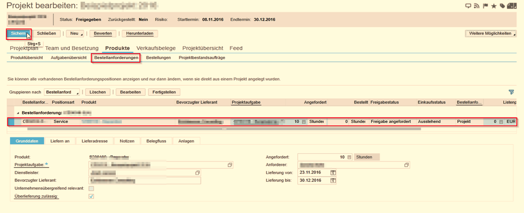Image resolution: width=524 pixels, height=213 pixels.
Task: Open calculator icon in Listenpreis cell
Action: 501,122
